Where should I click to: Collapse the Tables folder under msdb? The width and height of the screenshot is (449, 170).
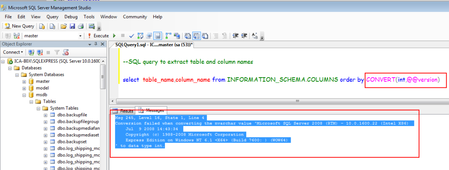31,101
